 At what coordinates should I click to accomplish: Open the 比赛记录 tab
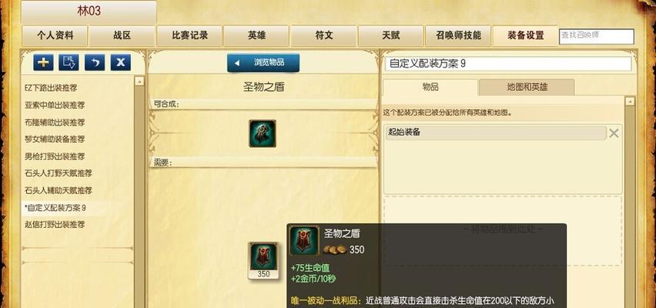tap(189, 35)
